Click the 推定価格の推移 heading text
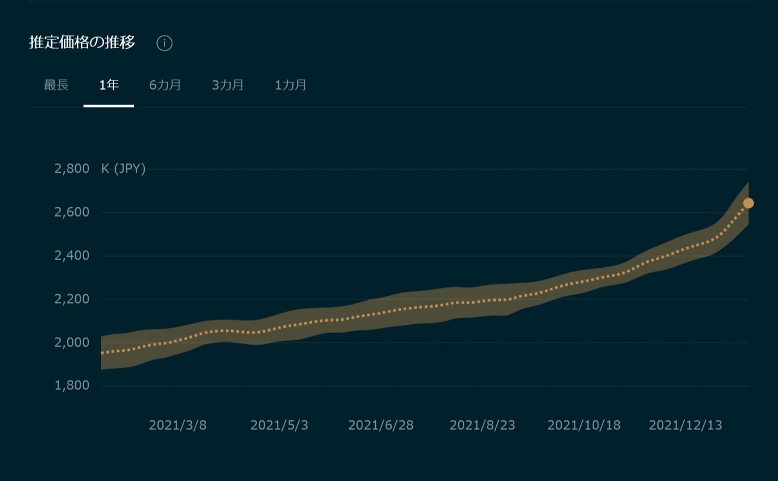 click(x=82, y=42)
